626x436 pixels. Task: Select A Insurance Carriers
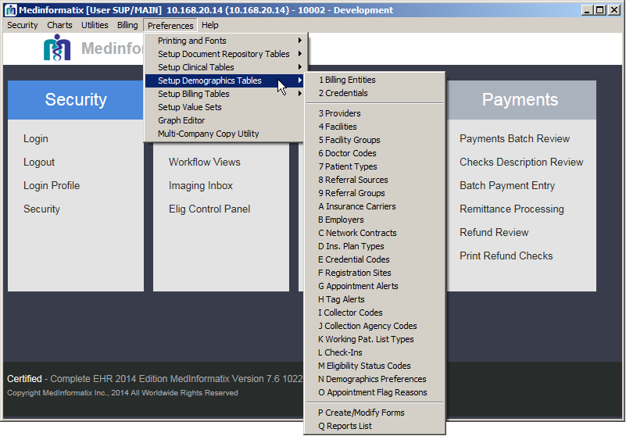pos(374,206)
